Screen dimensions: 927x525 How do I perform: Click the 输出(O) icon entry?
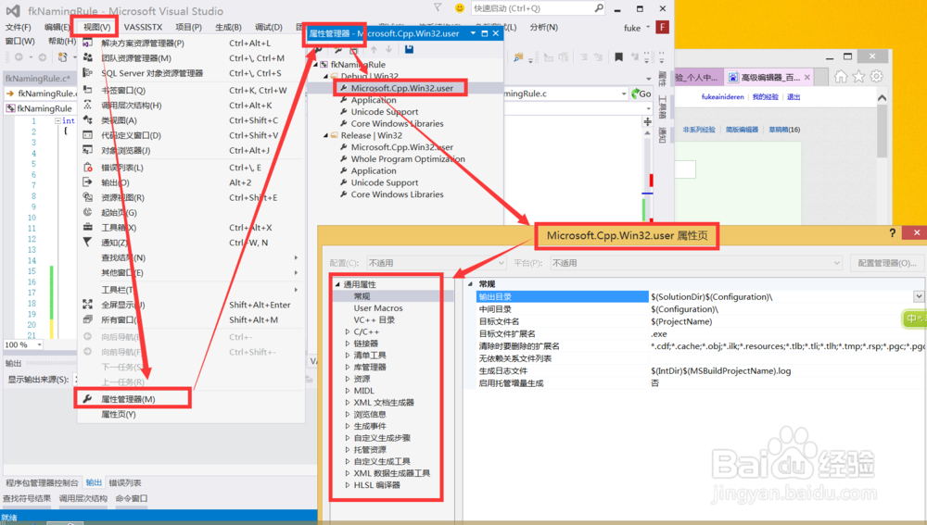(x=87, y=181)
